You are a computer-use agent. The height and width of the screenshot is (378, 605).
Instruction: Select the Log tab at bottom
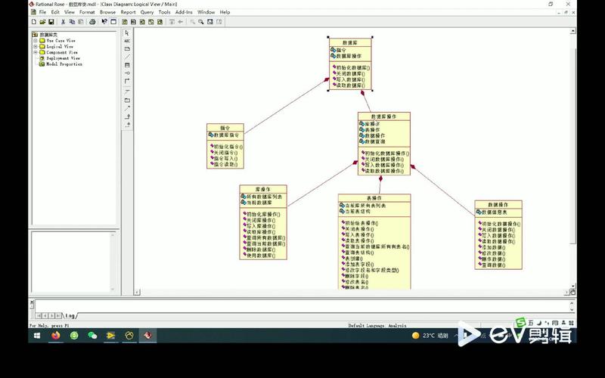coord(70,315)
